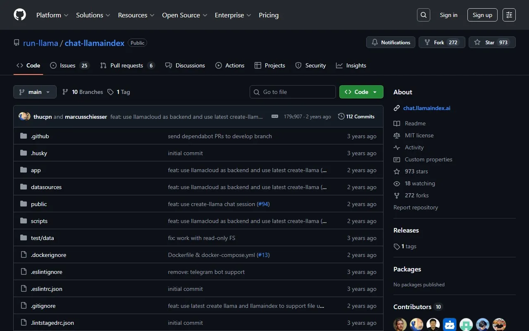Open the search icon in the header
The image size is (529, 331).
click(x=423, y=15)
